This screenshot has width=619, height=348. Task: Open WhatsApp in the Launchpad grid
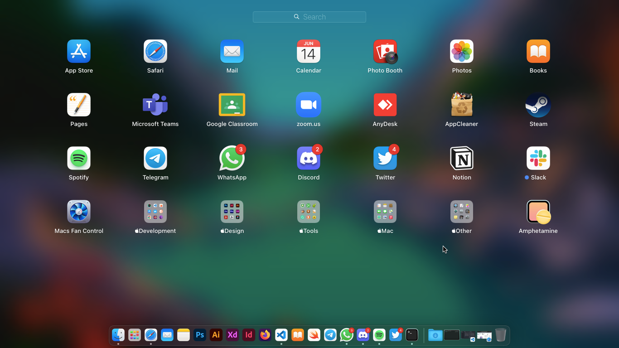click(x=232, y=158)
